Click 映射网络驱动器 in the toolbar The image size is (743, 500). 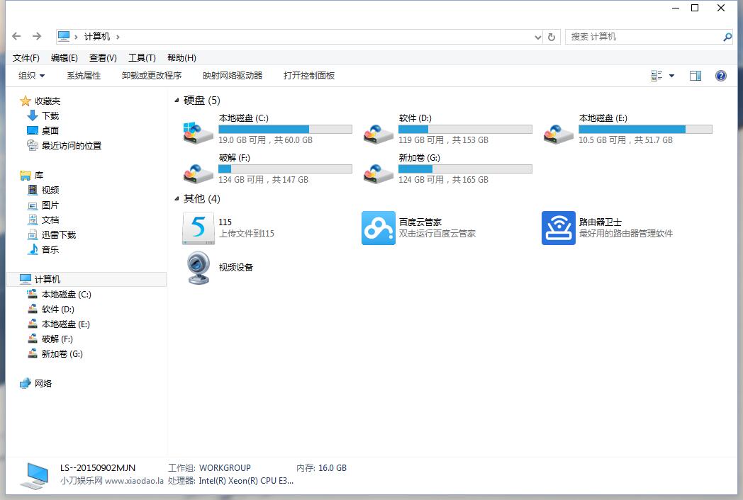click(x=233, y=76)
